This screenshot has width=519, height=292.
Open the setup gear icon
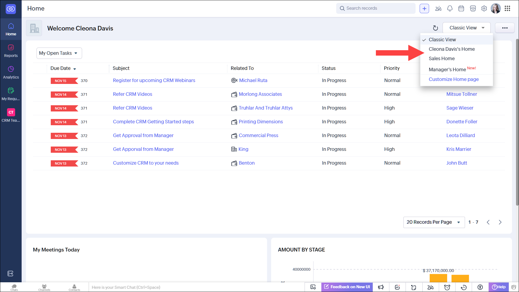coord(484,8)
